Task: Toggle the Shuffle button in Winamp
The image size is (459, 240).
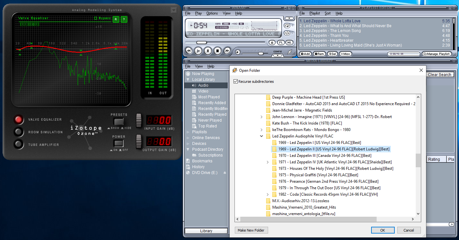Action: pos(287,33)
